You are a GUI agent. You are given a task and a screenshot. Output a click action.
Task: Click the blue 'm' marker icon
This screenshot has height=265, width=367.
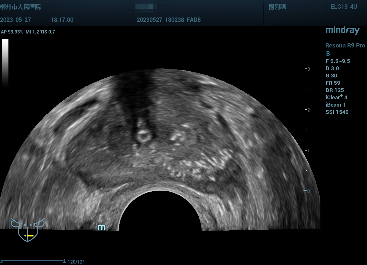point(101,227)
